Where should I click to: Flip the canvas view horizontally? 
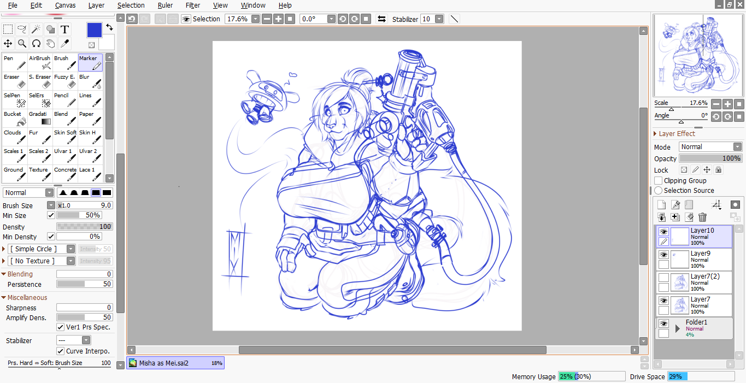382,19
